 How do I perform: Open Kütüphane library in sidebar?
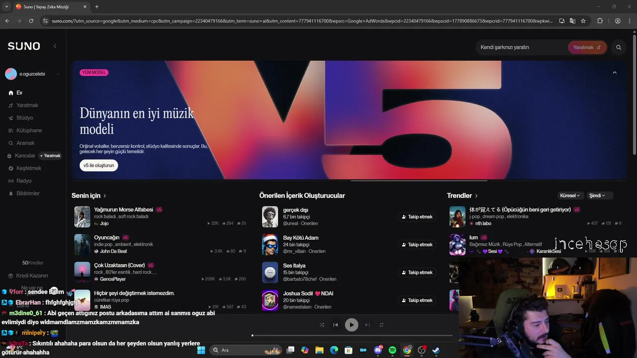point(25,130)
